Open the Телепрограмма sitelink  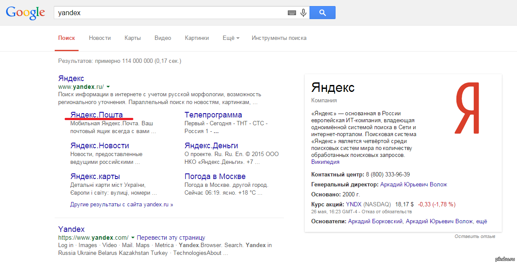pyautogui.click(x=213, y=114)
